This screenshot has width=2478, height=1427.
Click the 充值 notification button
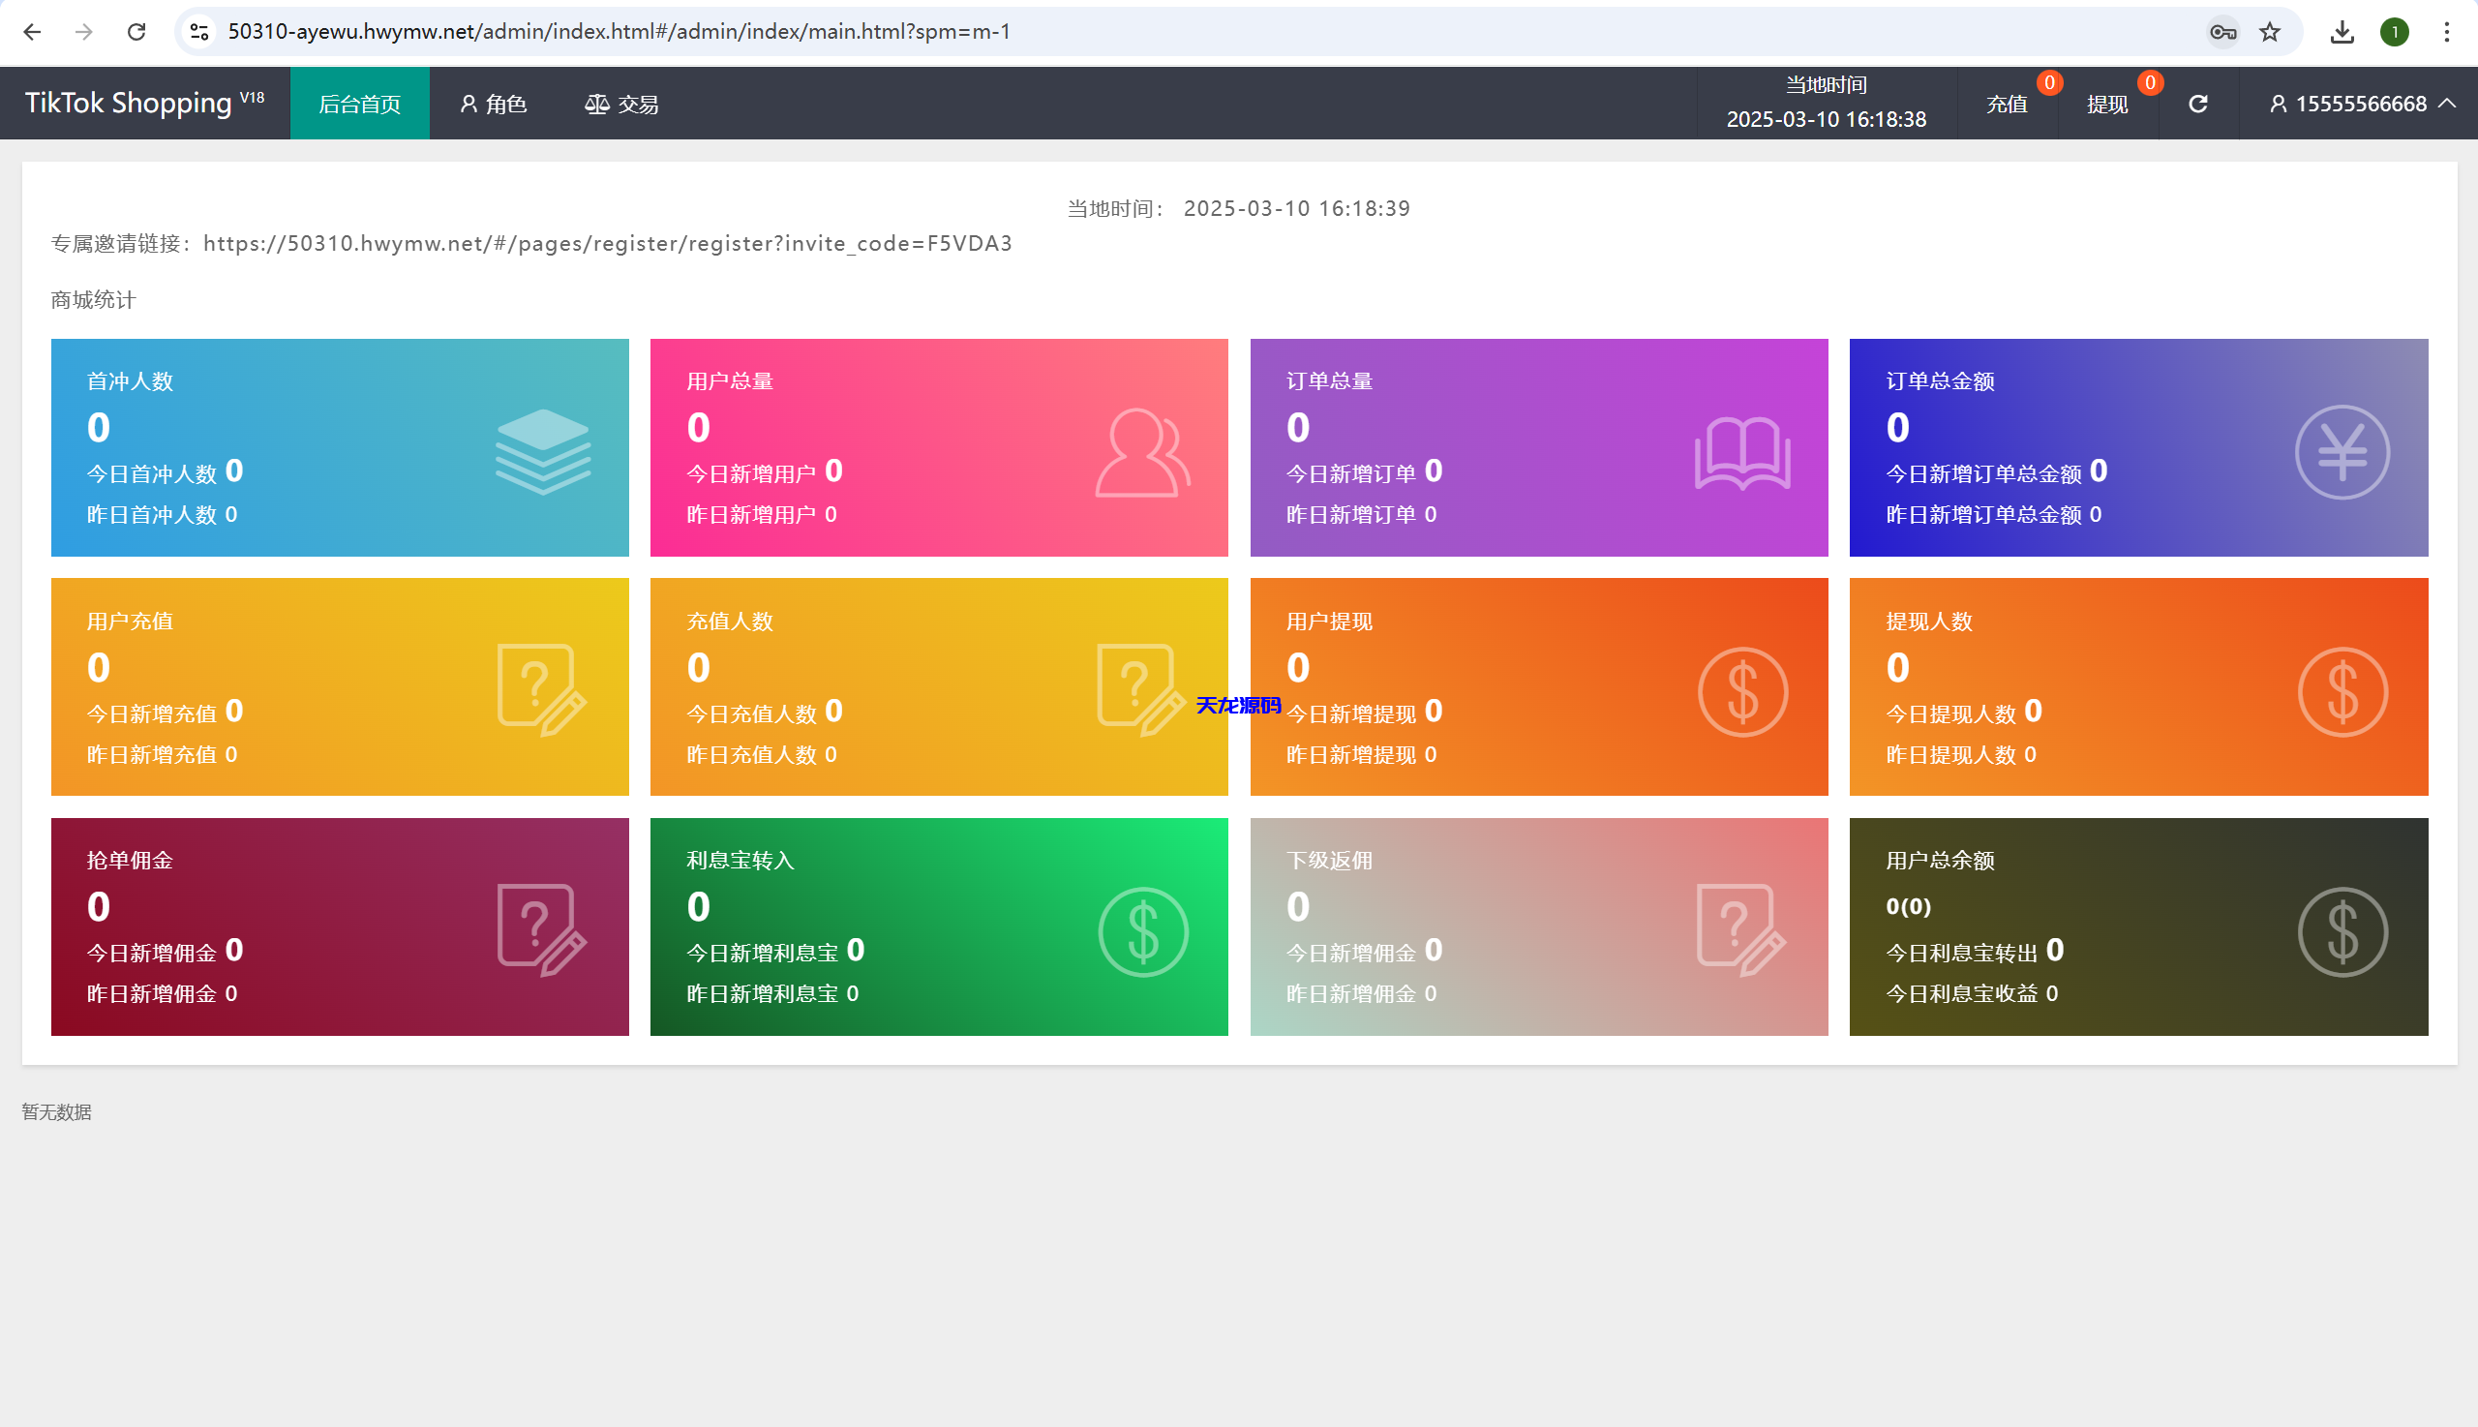(x=2006, y=104)
